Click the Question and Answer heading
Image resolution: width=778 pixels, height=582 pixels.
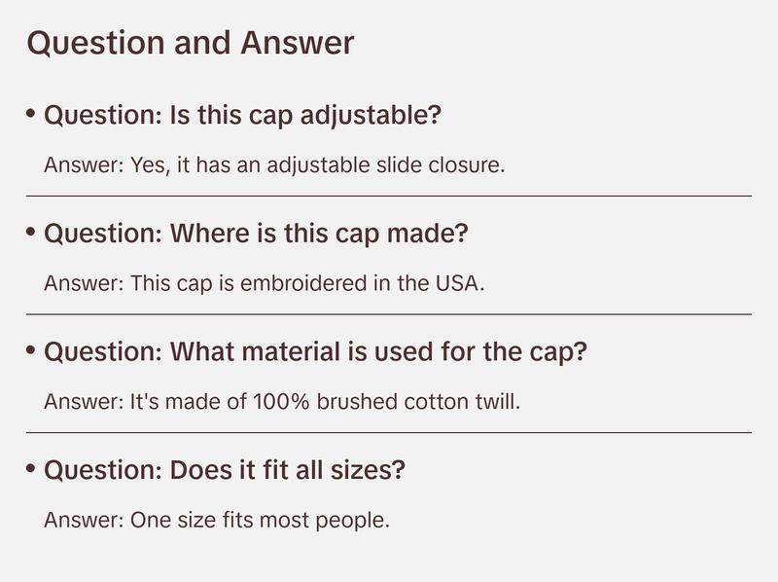tap(190, 44)
